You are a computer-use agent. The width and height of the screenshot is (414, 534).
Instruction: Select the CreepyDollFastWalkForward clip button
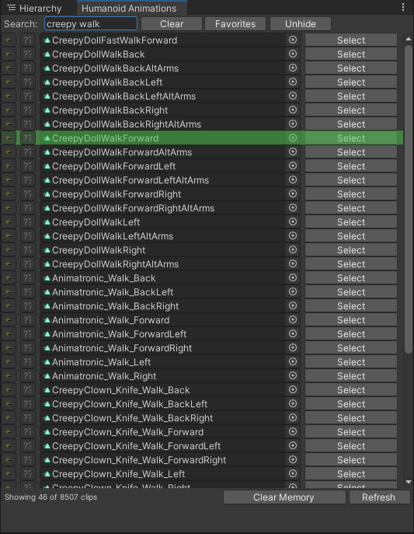pyautogui.click(x=351, y=40)
